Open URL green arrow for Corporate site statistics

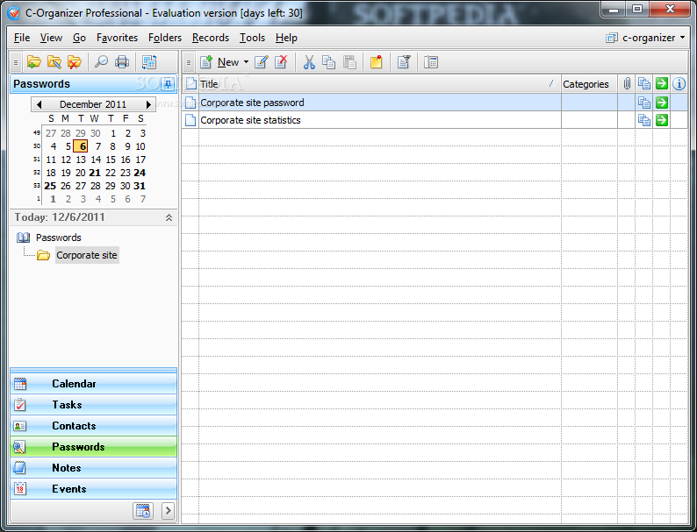(x=661, y=120)
